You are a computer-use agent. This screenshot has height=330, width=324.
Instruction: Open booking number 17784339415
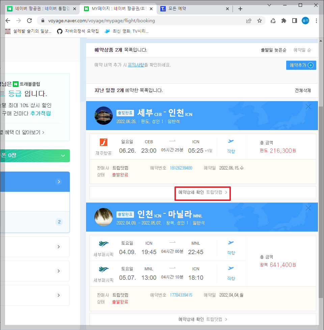(x=181, y=295)
